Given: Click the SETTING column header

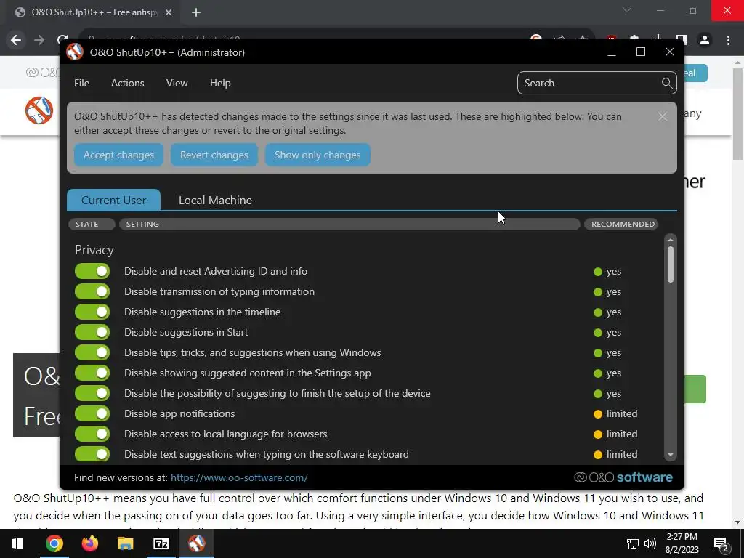Looking at the screenshot, I should (x=349, y=224).
